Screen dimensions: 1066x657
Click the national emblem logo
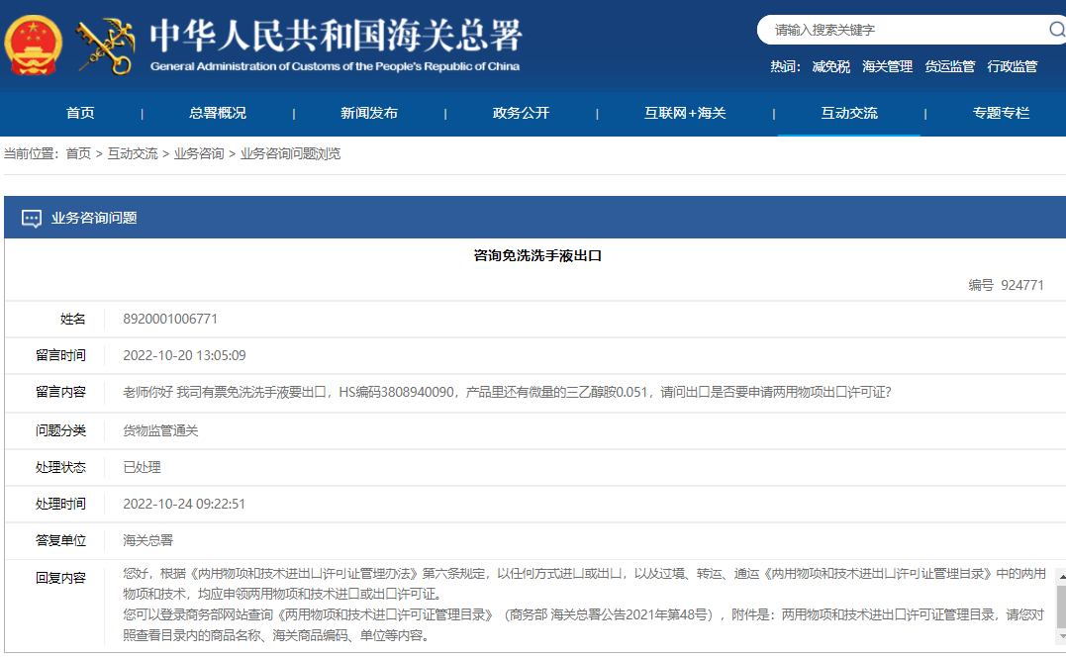(x=33, y=44)
